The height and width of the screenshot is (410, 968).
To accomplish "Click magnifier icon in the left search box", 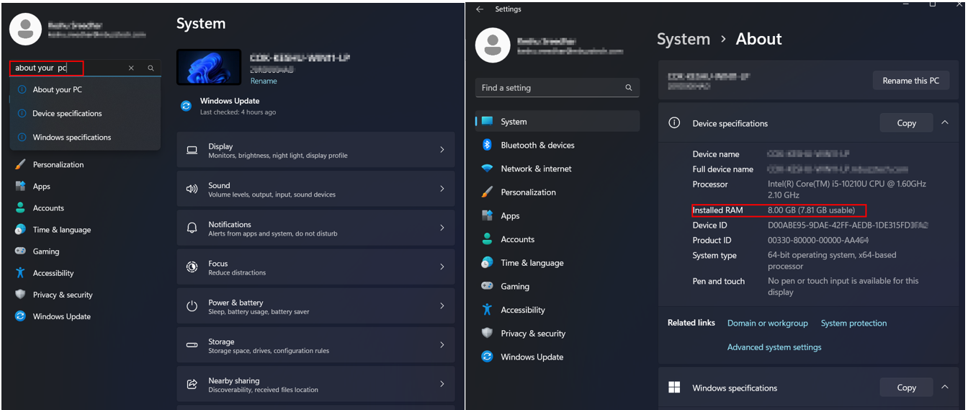I will [151, 68].
